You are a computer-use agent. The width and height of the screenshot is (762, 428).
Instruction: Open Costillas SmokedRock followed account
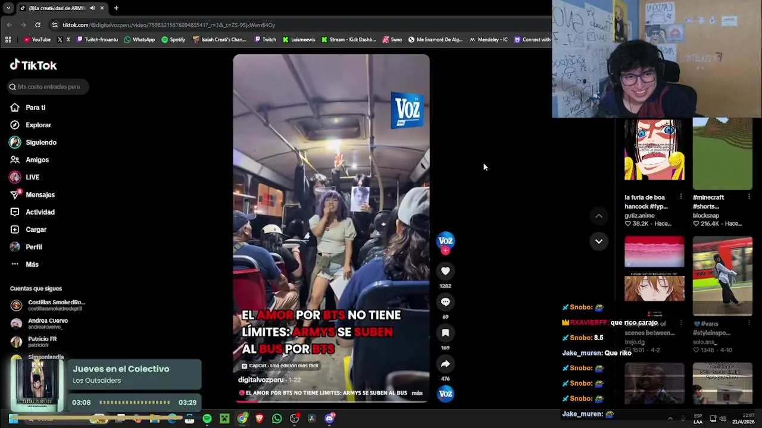(48, 305)
